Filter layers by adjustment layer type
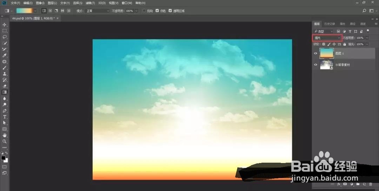 344,31
